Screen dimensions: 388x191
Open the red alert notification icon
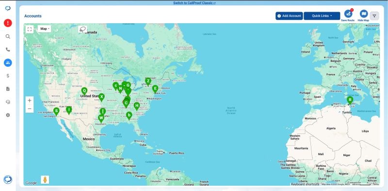(8, 23)
